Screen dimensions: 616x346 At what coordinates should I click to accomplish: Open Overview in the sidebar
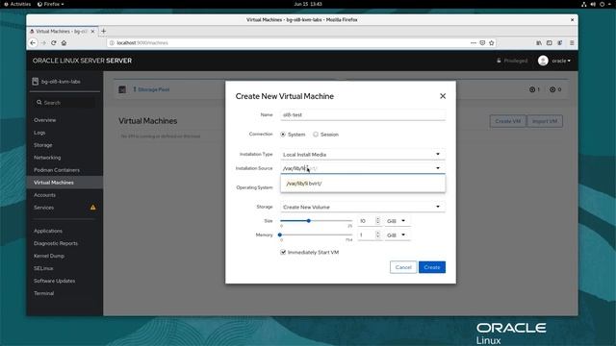click(x=45, y=120)
